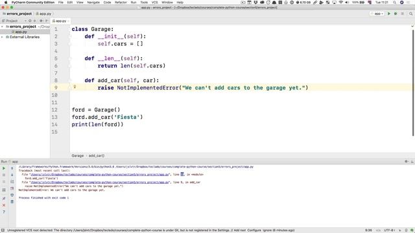This screenshot has width=415, height=233.
Task: Click the intention light bulb on line 9
Action: (75, 87)
